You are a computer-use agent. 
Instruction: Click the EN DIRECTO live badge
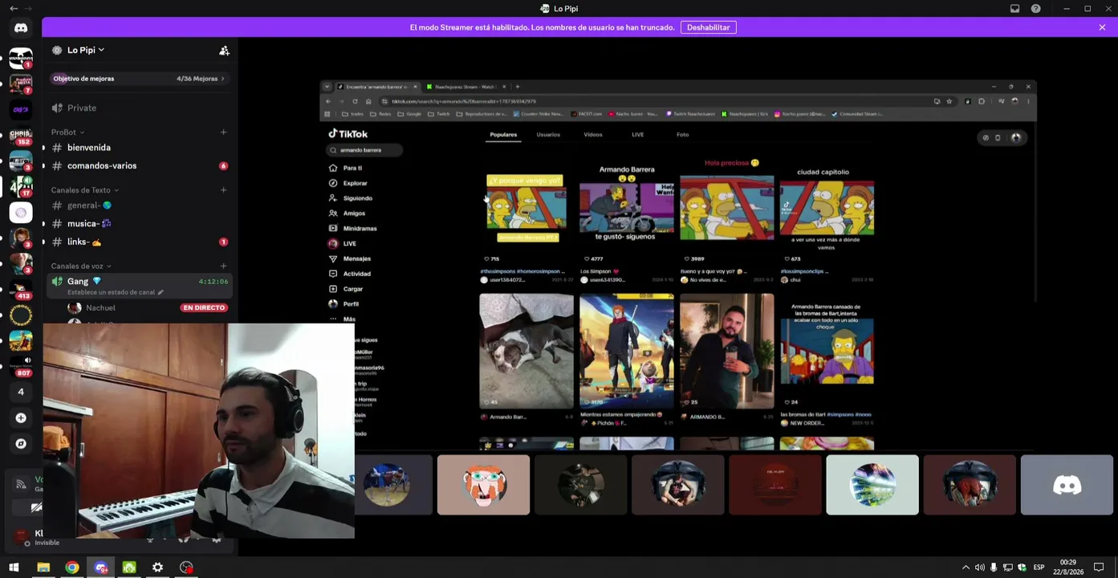click(204, 307)
